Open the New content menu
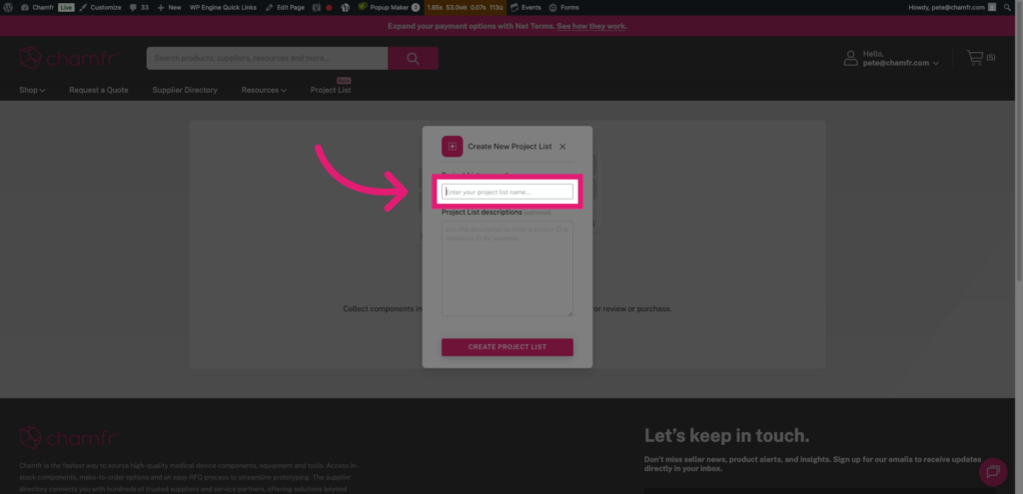This screenshot has height=494, width=1023. click(169, 7)
